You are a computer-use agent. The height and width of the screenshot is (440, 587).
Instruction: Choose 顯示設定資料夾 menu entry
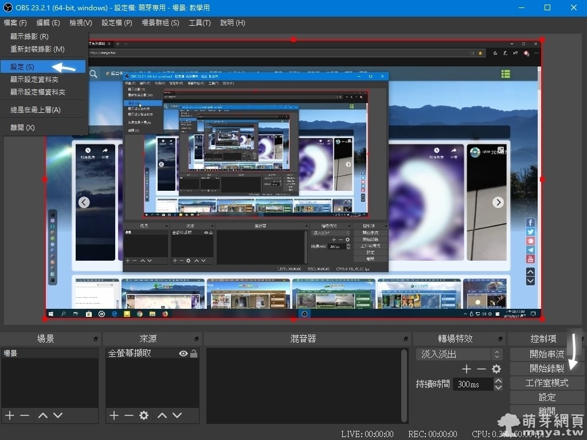click(44, 79)
